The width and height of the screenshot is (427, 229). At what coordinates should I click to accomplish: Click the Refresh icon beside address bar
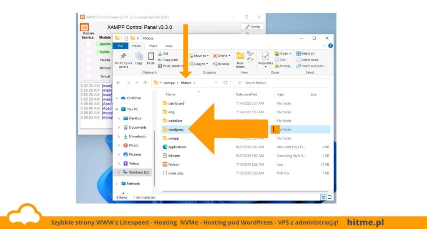tap(226, 83)
